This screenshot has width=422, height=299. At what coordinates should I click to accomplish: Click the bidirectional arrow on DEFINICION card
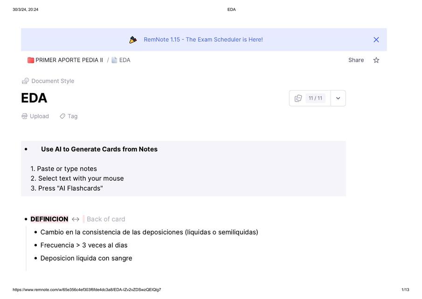pos(76,219)
